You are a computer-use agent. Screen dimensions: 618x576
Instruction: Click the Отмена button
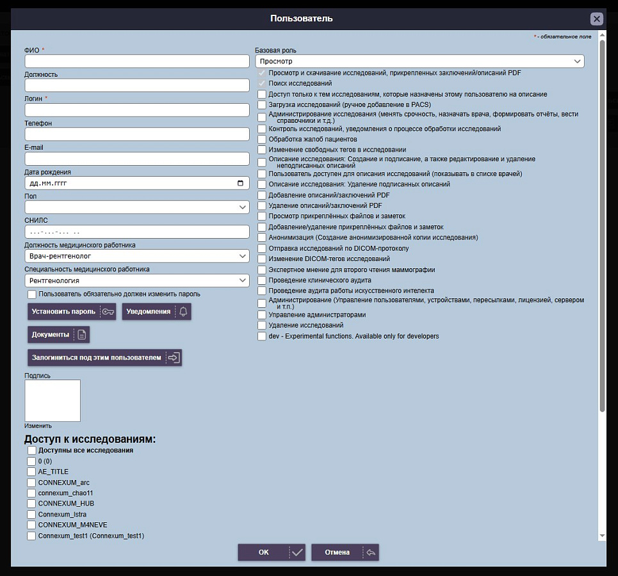345,552
